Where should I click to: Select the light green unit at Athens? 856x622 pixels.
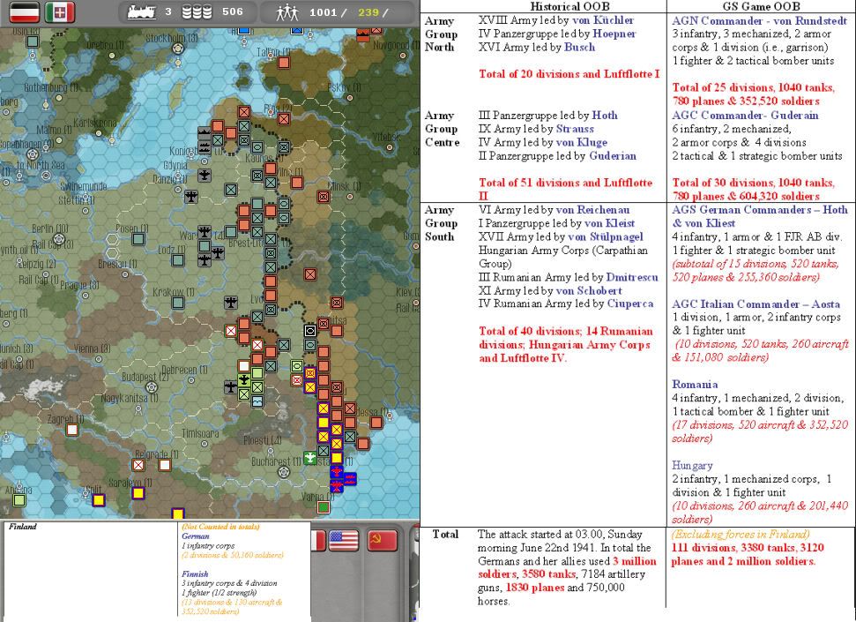click(19, 499)
